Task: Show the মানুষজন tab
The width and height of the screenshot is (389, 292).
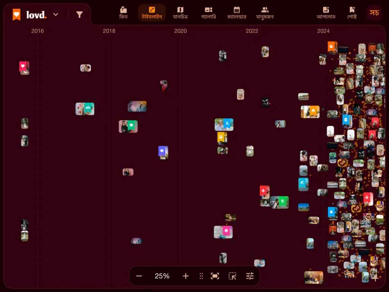Action: point(265,13)
